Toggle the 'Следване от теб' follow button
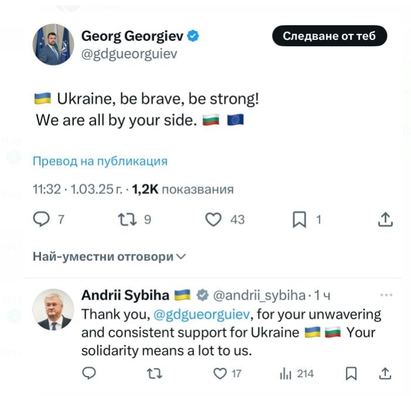This screenshot has width=411, height=396. (330, 36)
